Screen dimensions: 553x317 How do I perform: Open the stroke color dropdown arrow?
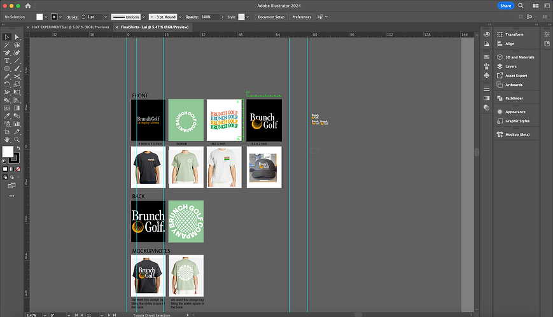60,17
